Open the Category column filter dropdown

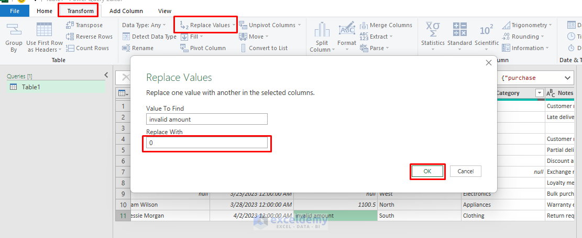pos(539,93)
